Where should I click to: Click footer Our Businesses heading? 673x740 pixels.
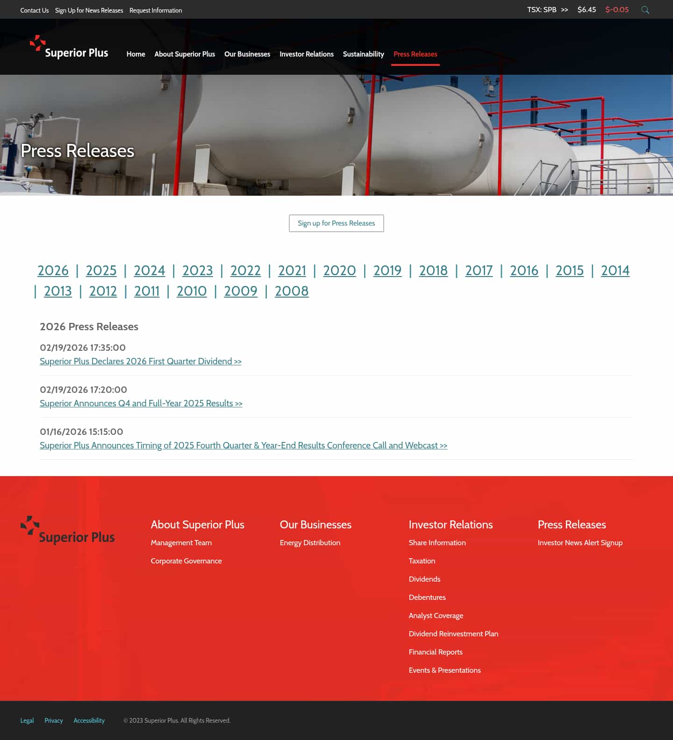pos(316,525)
